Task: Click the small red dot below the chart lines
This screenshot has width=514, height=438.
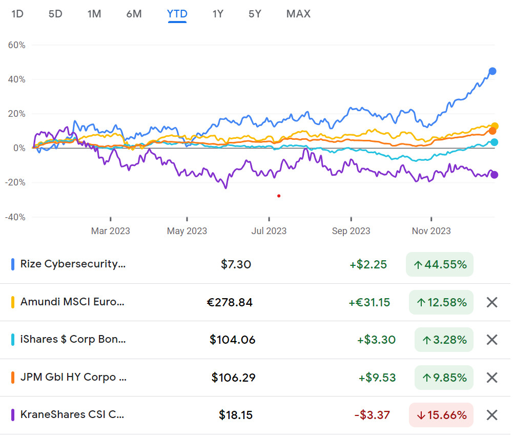Action: pos(278,196)
